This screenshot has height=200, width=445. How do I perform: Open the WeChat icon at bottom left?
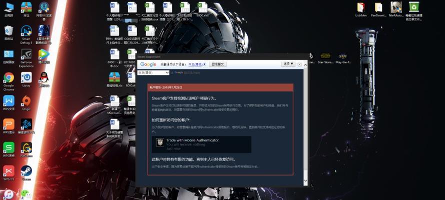[x=26, y=194]
